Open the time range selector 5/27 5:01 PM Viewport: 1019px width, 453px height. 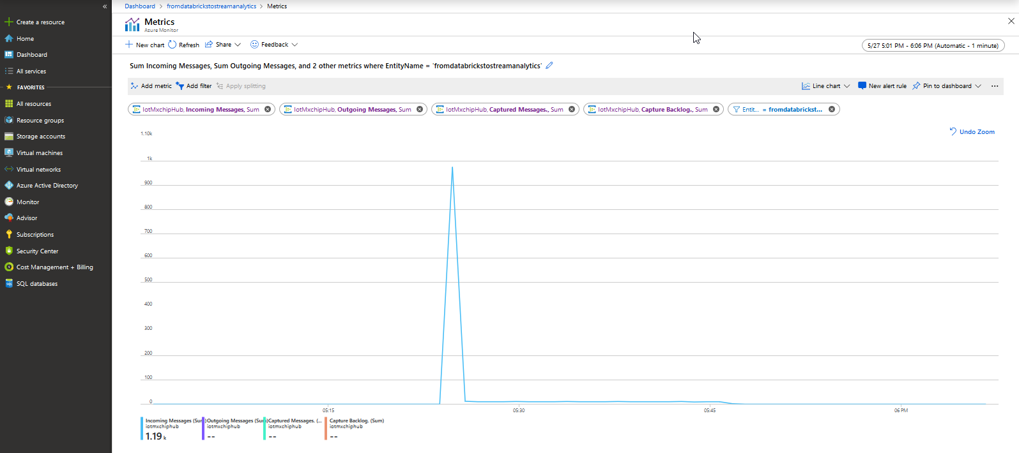(x=933, y=45)
